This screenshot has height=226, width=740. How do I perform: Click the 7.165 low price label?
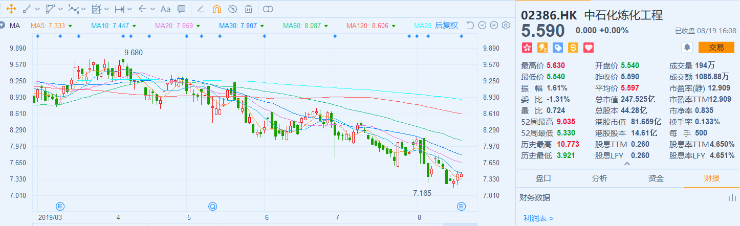(422, 193)
